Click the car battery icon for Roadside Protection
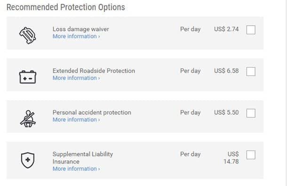This screenshot has height=186, width=287. (x=28, y=77)
